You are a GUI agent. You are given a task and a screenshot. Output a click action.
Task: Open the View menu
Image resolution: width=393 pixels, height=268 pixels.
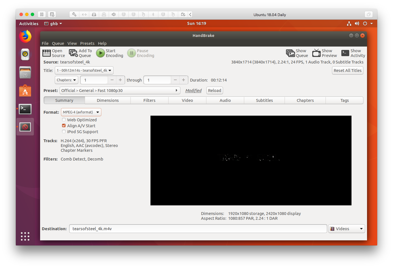[72, 43]
